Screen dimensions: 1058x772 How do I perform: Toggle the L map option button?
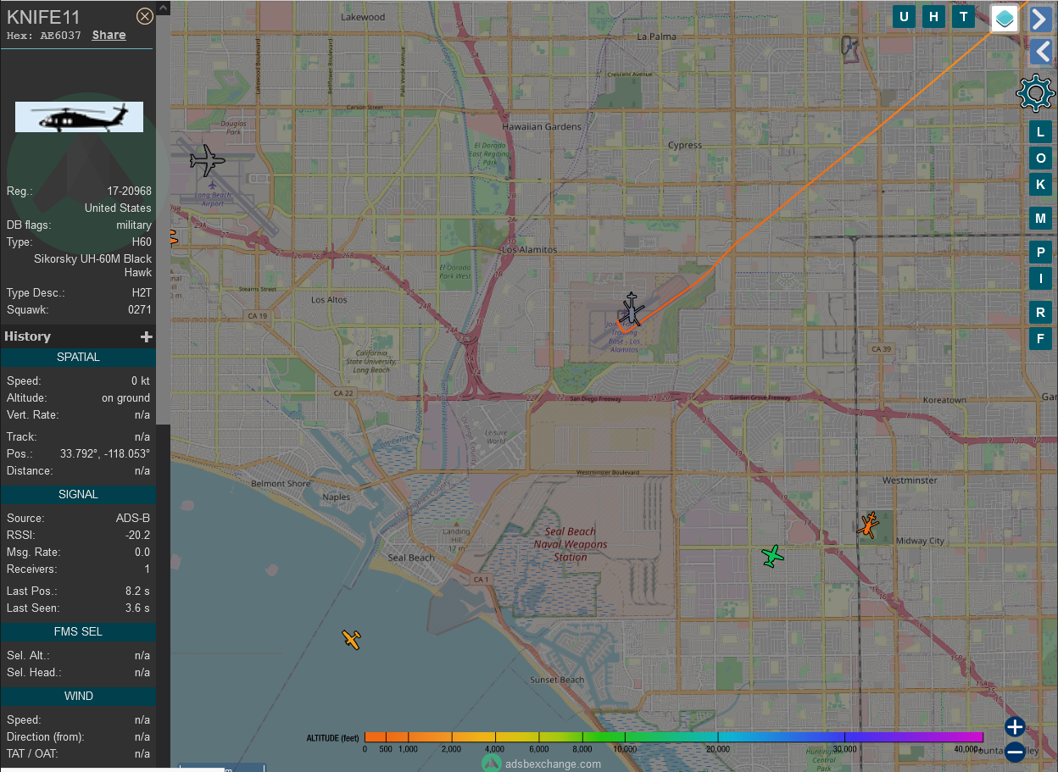[1041, 132]
